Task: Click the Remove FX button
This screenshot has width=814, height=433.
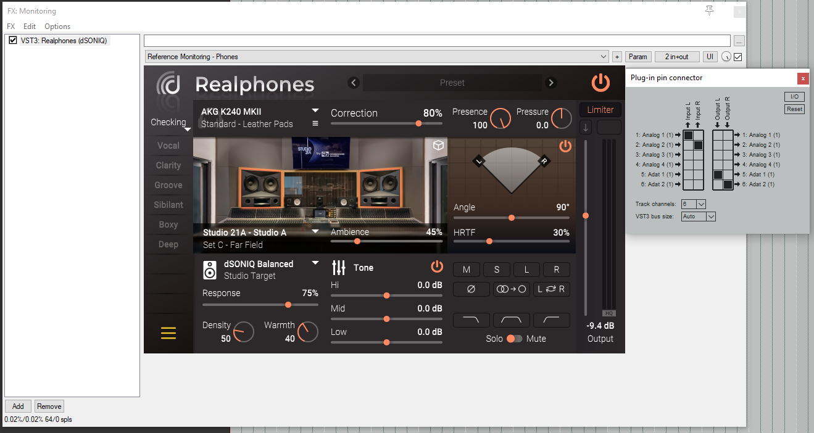Action: (x=49, y=406)
